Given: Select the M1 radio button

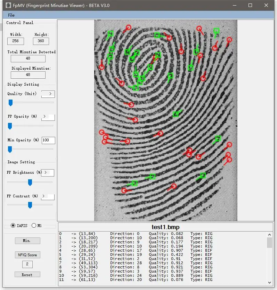Looking at the screenshot, I should 34,225.
